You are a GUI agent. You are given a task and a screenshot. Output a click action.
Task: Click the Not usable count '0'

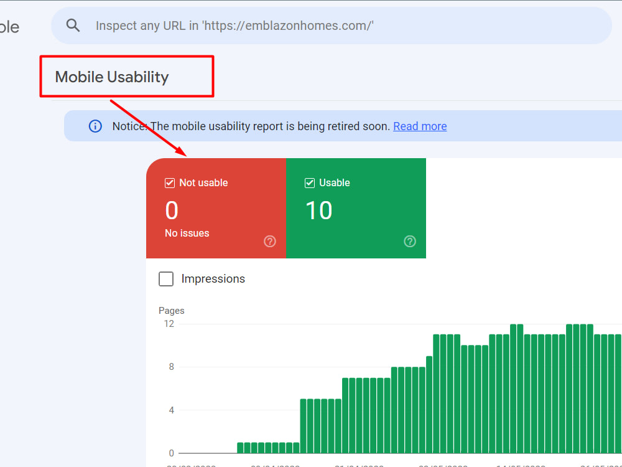coord(172,210)
